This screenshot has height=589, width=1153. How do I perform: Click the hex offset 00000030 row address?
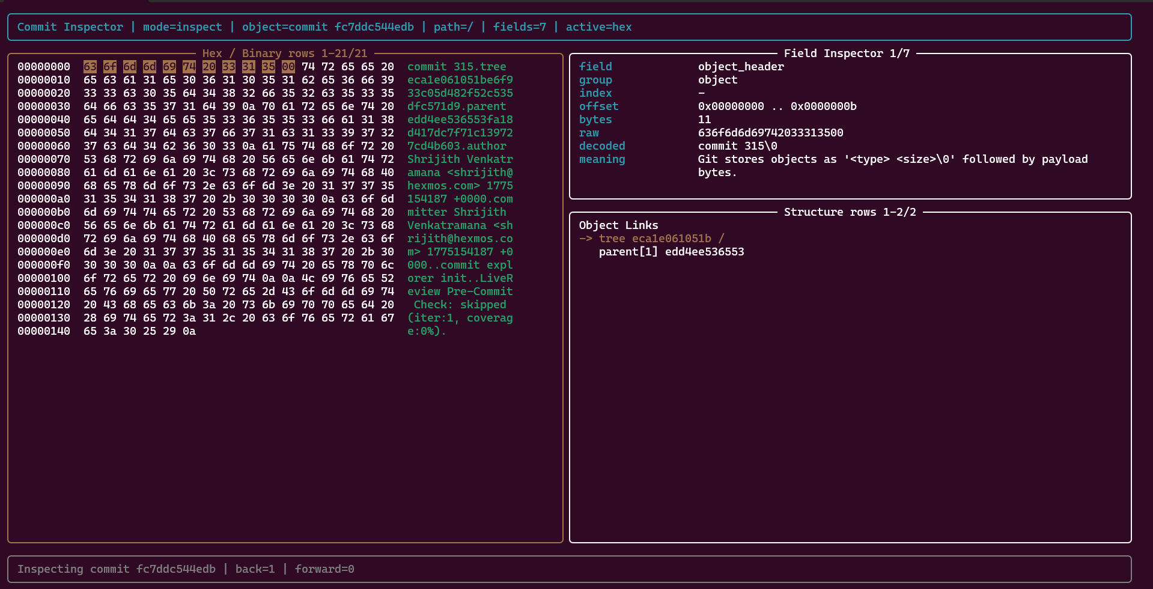pos(44,106)
